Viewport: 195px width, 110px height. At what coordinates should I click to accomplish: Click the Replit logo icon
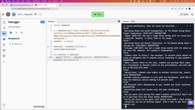8,14
